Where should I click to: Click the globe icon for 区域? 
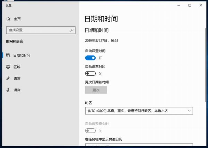(x=8, y=67)
